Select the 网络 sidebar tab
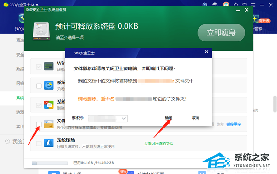This screenshot has height=174, width=277. pyautogui.click(x=20, y=83)
